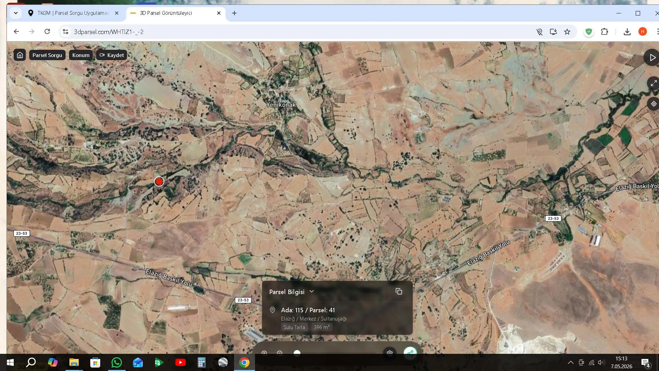
Task: Click the zoom-in magnifier icon
Action: tap(264, 353)
